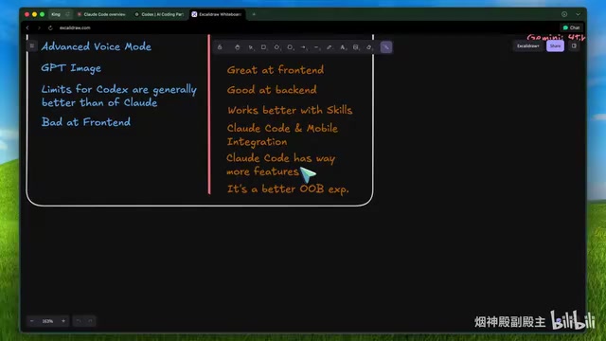This screenshot has width=606, height=341.
Task: Click 'Claude Code has way more features' text
Action: (x=280, y=164)
